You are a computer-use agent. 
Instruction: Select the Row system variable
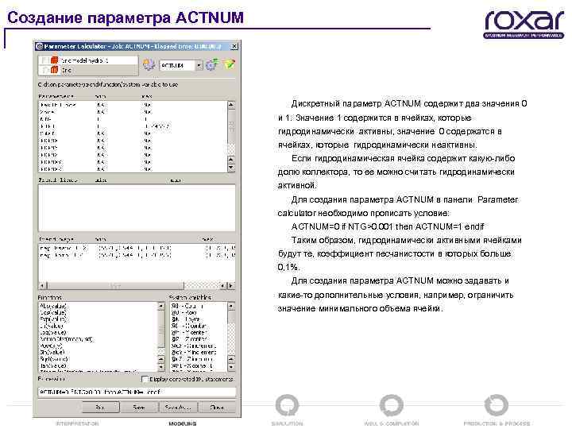[184, 313]
